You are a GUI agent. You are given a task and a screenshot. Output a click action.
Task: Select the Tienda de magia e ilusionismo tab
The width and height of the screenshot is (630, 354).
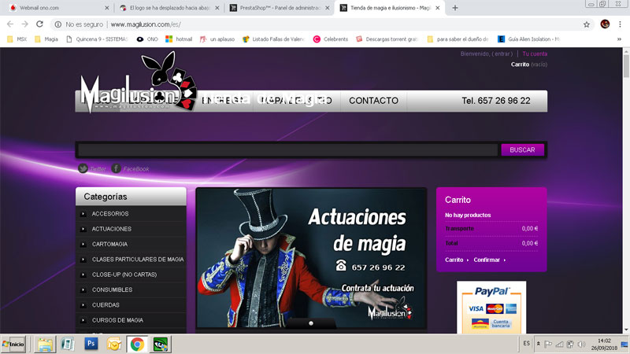(x=390, y=8)
